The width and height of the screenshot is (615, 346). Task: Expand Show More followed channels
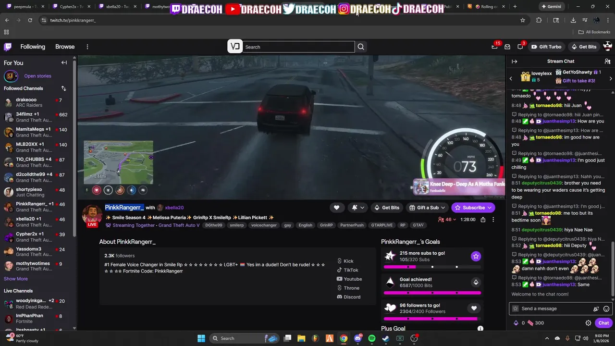pos(16,279)
